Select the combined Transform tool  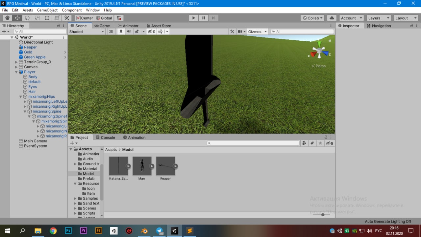[x=57, y=18]
